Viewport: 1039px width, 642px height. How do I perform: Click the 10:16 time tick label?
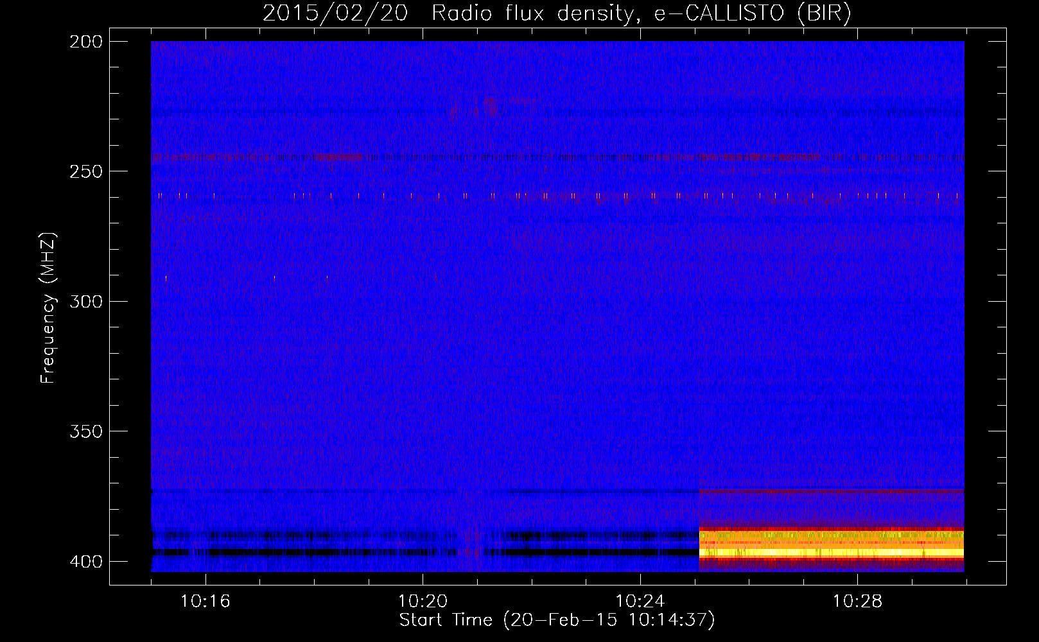pos(205,601)
